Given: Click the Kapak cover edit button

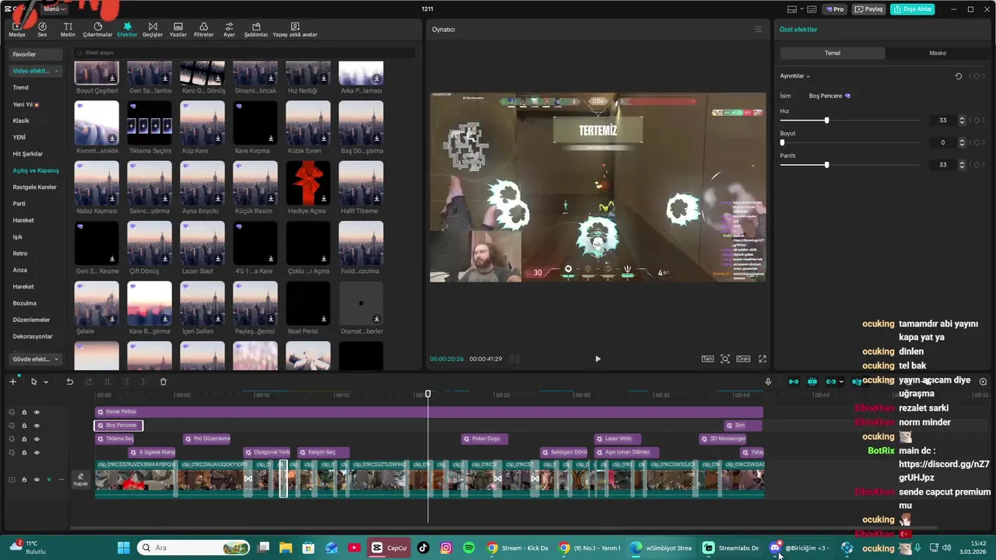Looking at the screenshot, I should point(81,479).
